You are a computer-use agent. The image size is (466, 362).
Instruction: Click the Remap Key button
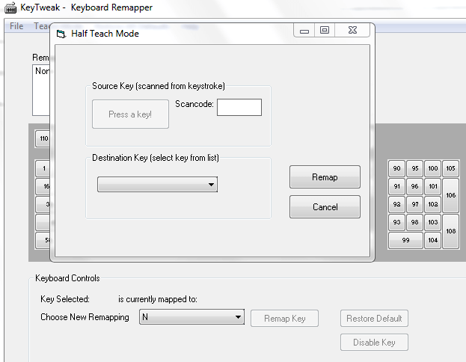(x=284, y=319)
